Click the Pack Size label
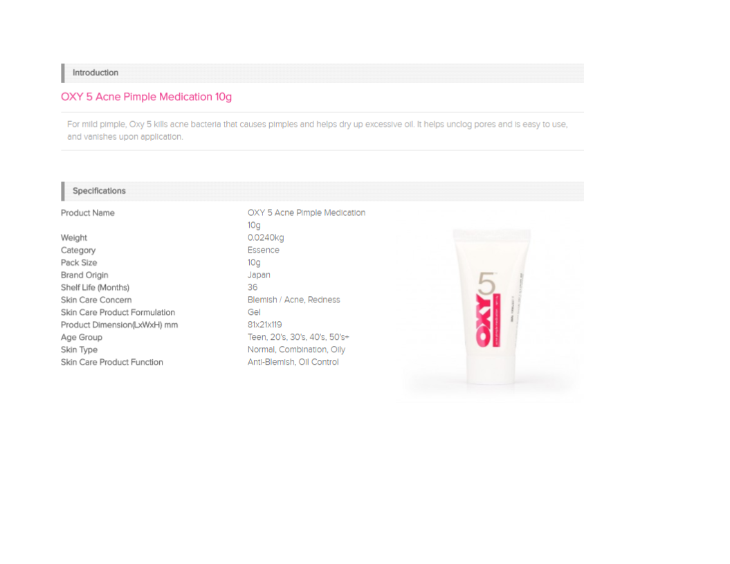This screenshot has width=730, height=564. [79, 263]
